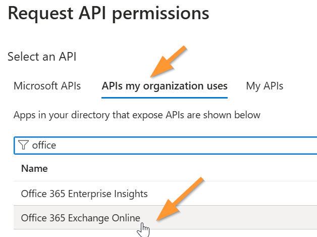Sort by the Name column header

[34, 168]
